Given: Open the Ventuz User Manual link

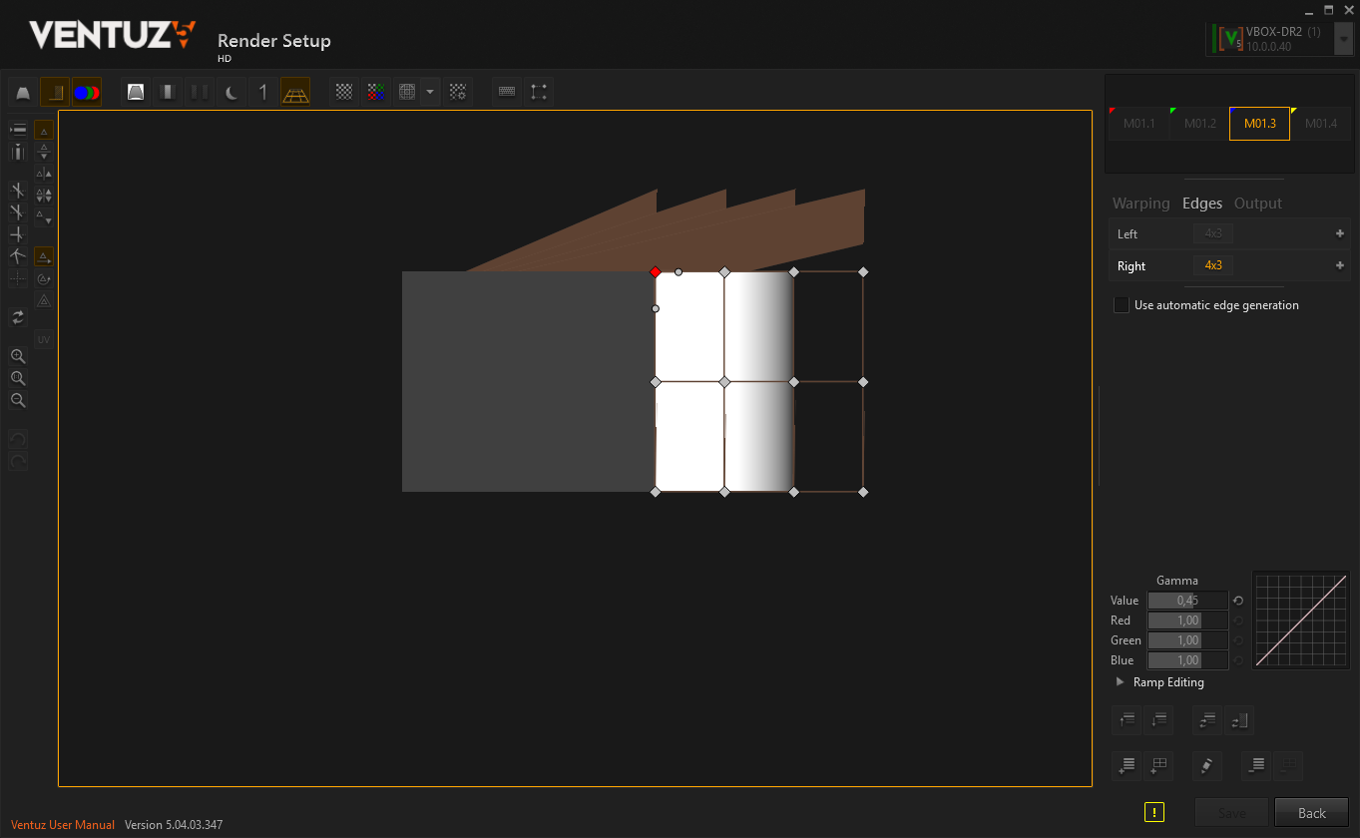Looking at the screenshot, I should pyautogui.click(x=63, y=825).
